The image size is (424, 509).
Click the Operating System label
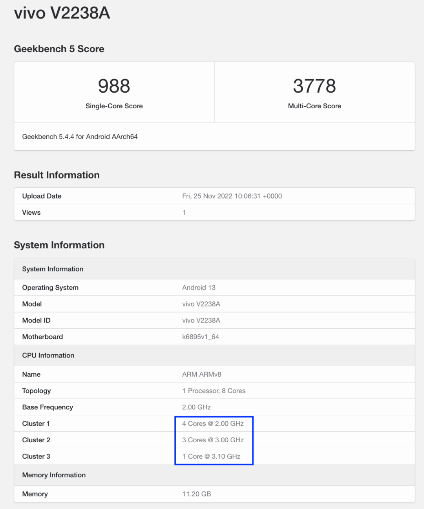point(50,288)
